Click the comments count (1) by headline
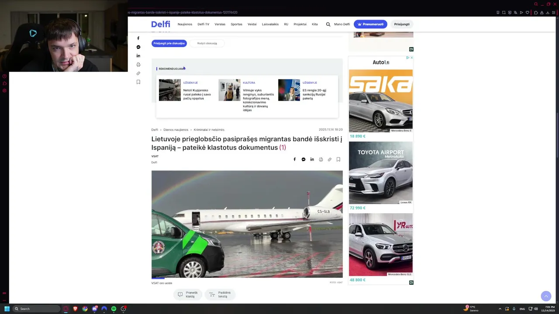 [283, 147]
